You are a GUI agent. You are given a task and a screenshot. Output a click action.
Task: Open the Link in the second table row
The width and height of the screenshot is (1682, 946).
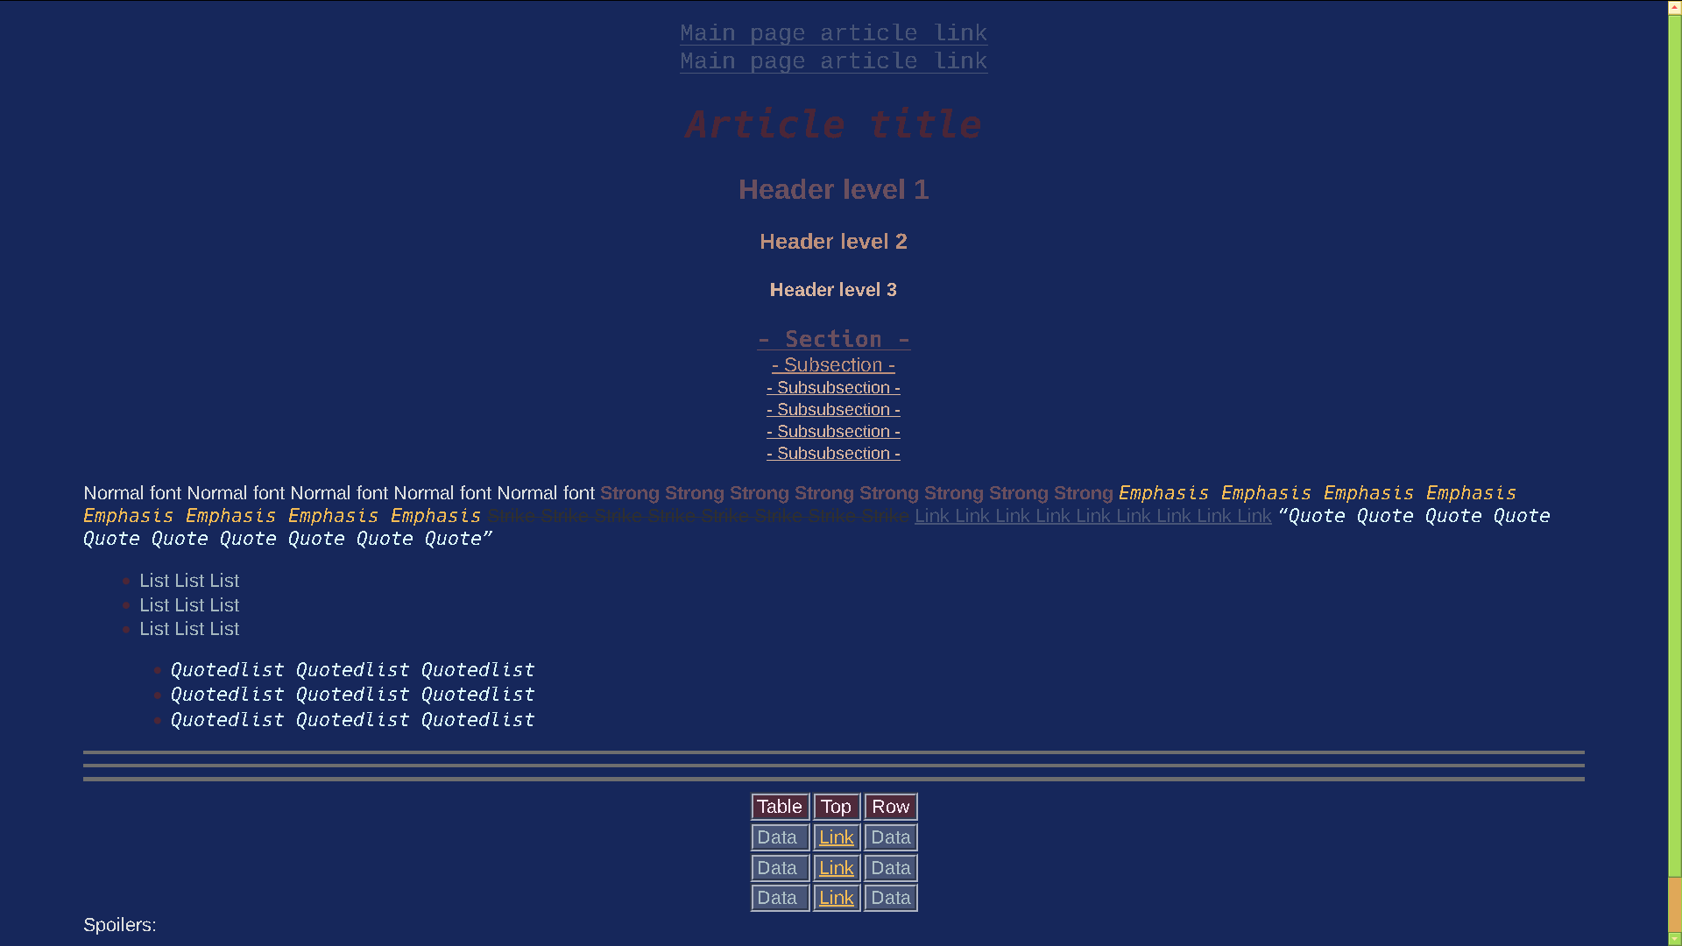click(836, 867)
